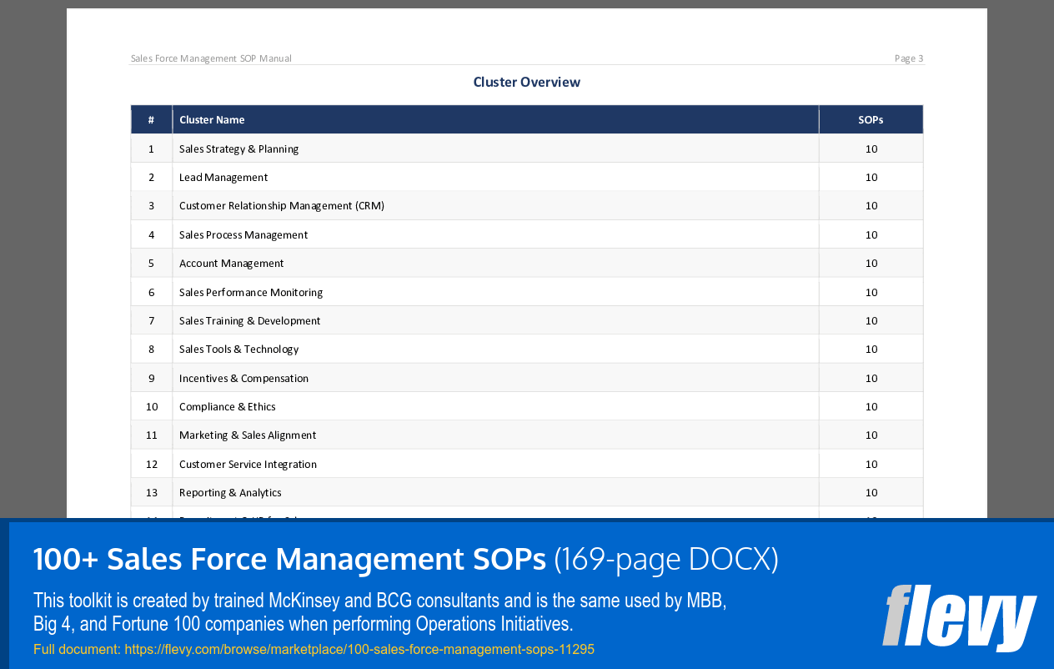This screenshot has height=669, width=1054.
Task: Click 'Sales Performance Monitoring' in the table
Action: (x=250, y=292)
